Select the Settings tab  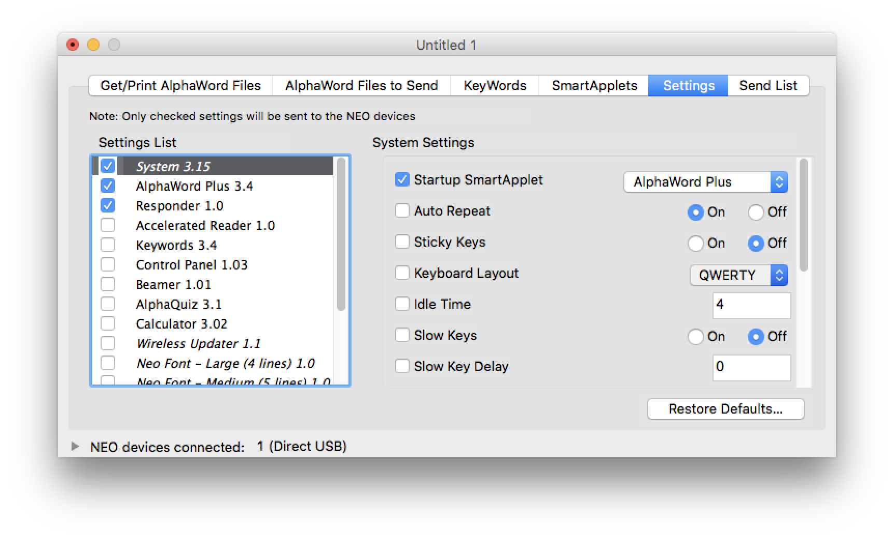(689, 86)
